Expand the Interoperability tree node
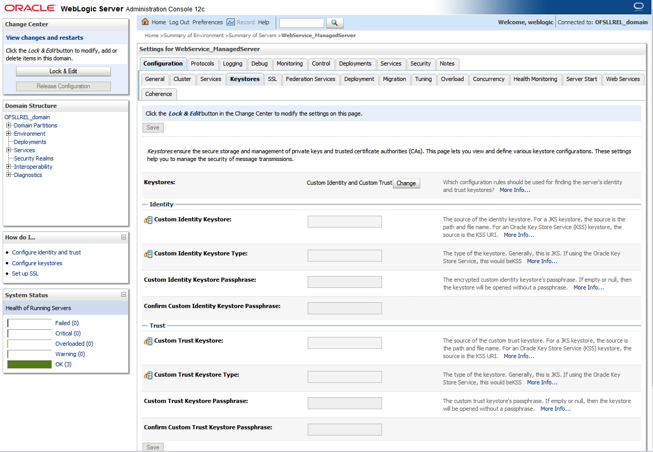 coord(8,167)
